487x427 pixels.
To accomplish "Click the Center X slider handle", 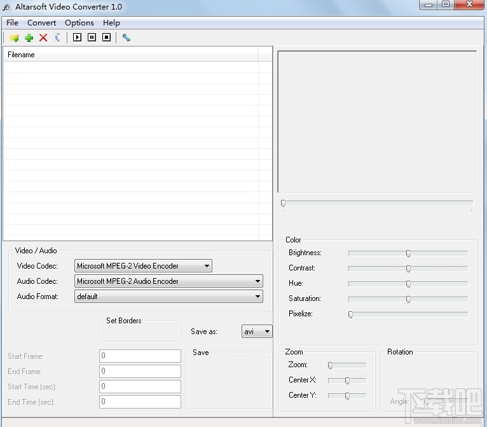I will pos(347,381).
